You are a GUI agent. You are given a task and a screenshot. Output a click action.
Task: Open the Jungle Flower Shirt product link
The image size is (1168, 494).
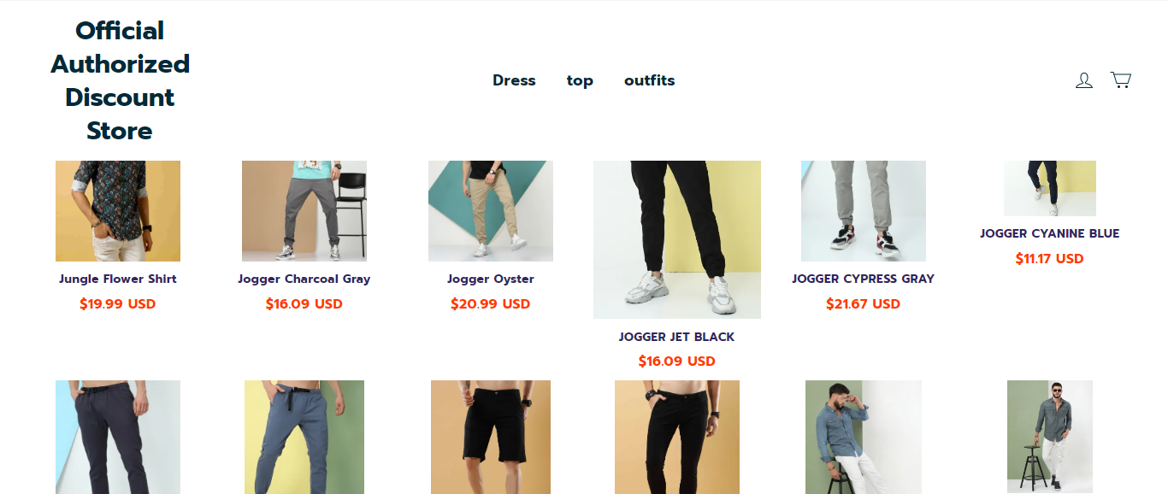[118, 279]
